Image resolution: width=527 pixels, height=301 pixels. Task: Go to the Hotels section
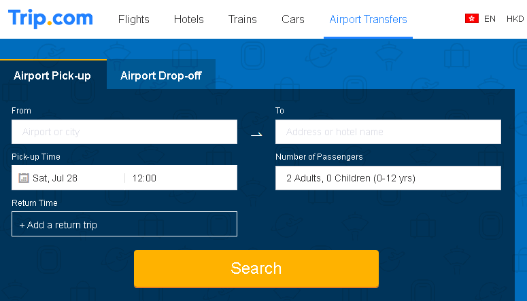pos(188,19)
